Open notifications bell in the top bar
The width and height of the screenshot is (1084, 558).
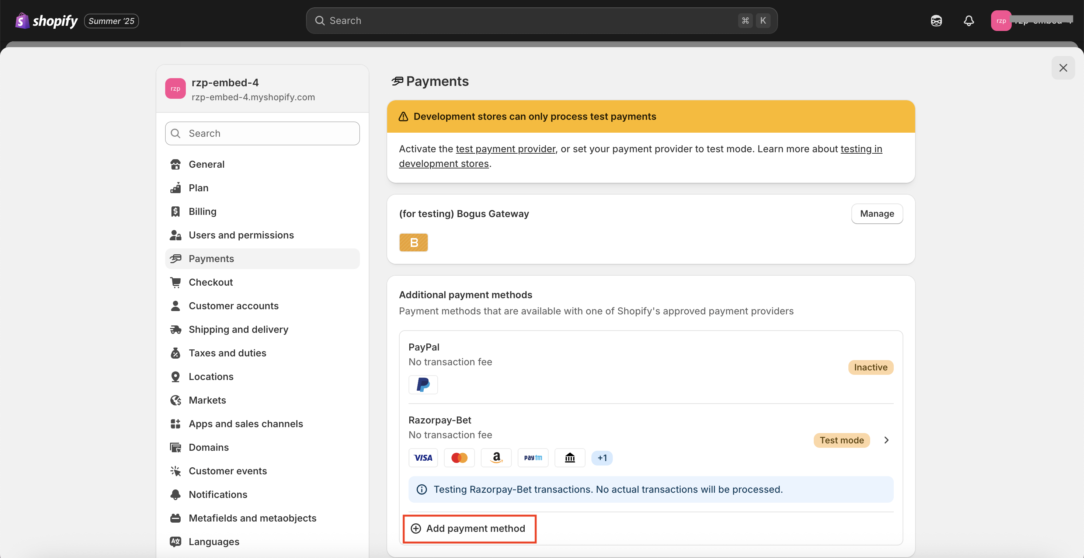click(x=969, y=21)
